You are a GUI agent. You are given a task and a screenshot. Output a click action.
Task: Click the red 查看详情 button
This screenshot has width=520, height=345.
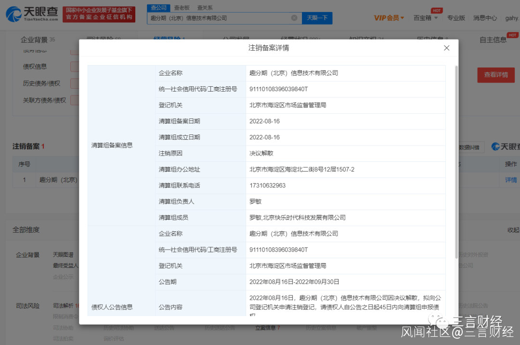click(x=495, y=75)
